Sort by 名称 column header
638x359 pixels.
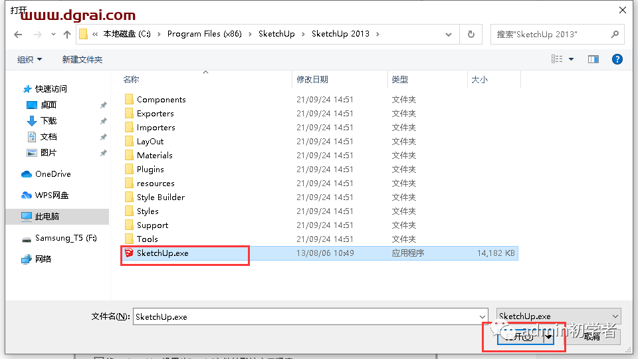click(131, 80)
